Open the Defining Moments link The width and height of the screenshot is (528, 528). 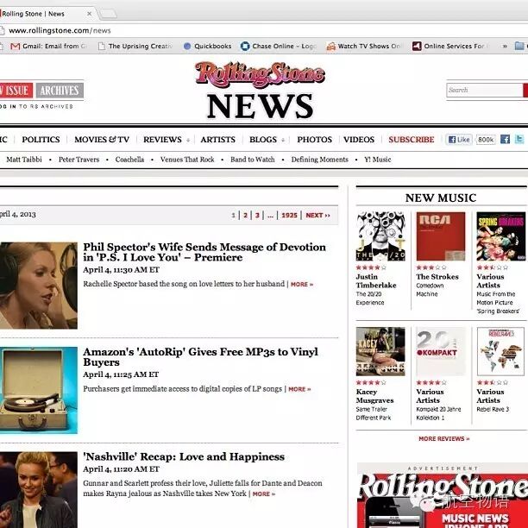tap(319, 160)
